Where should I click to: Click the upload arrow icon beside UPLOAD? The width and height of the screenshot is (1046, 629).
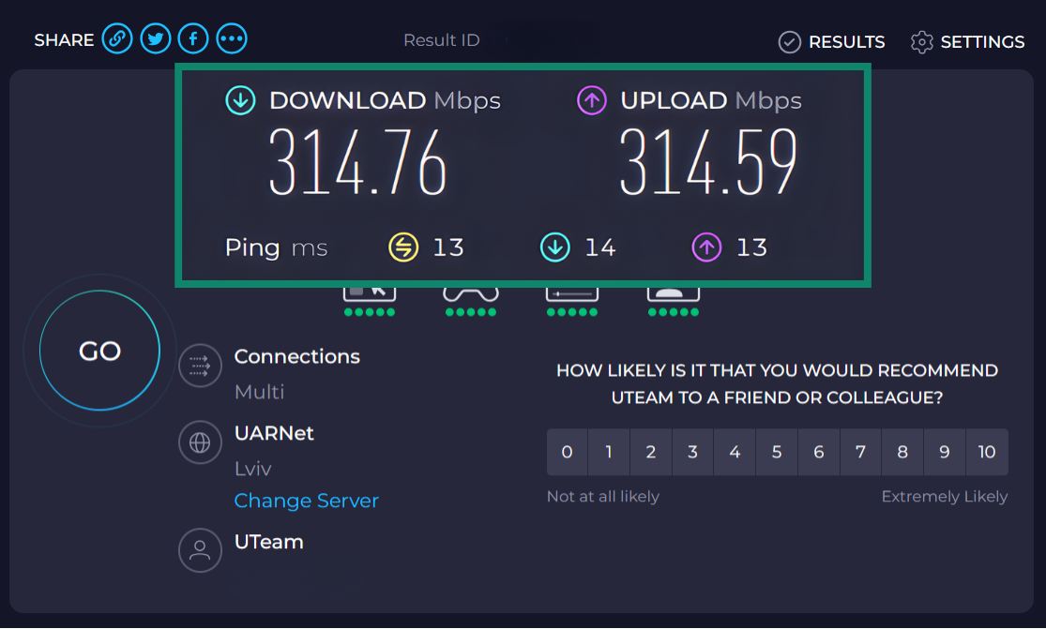pos(590,97)
